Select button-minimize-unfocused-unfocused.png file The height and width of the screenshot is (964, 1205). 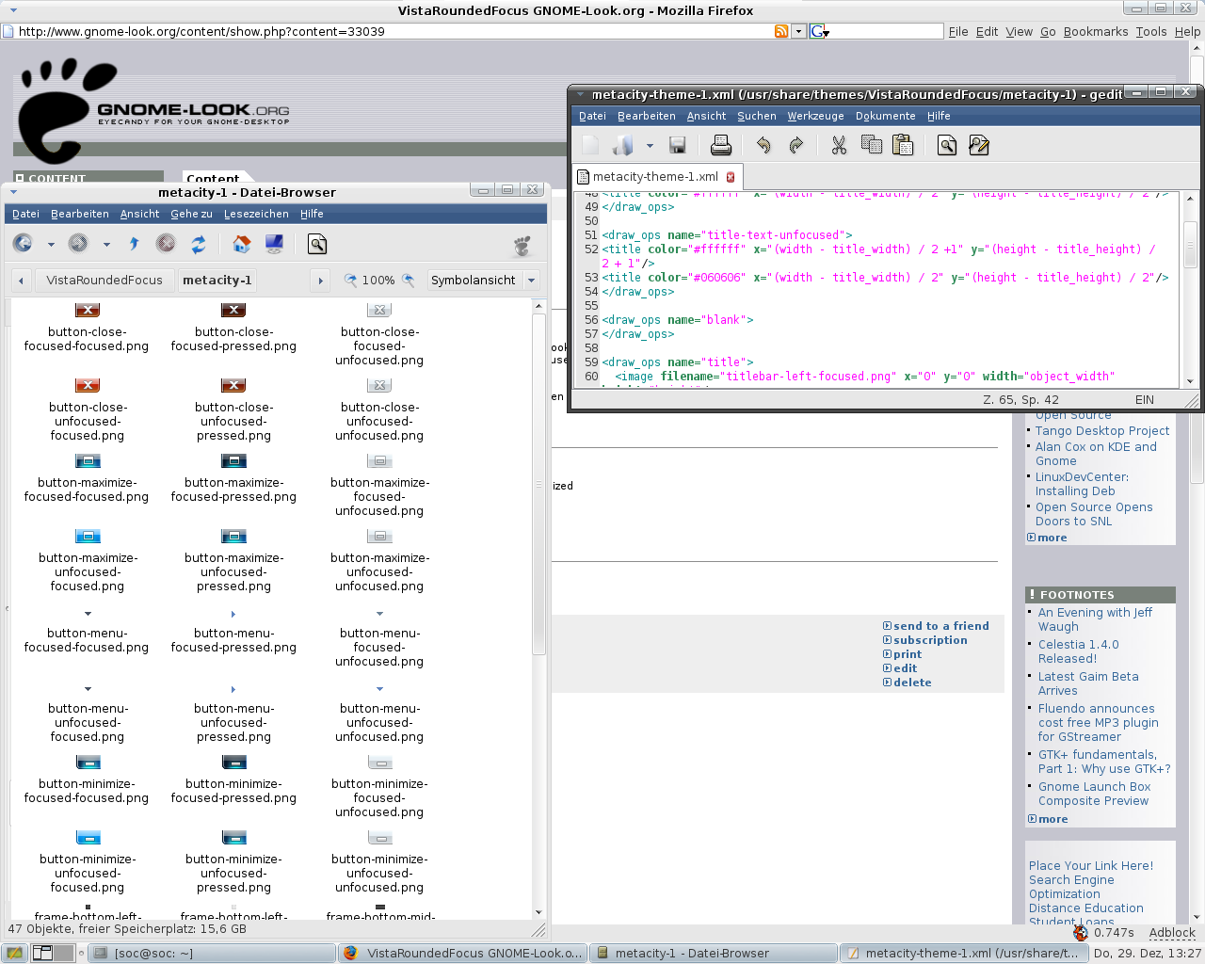[379, 863]
